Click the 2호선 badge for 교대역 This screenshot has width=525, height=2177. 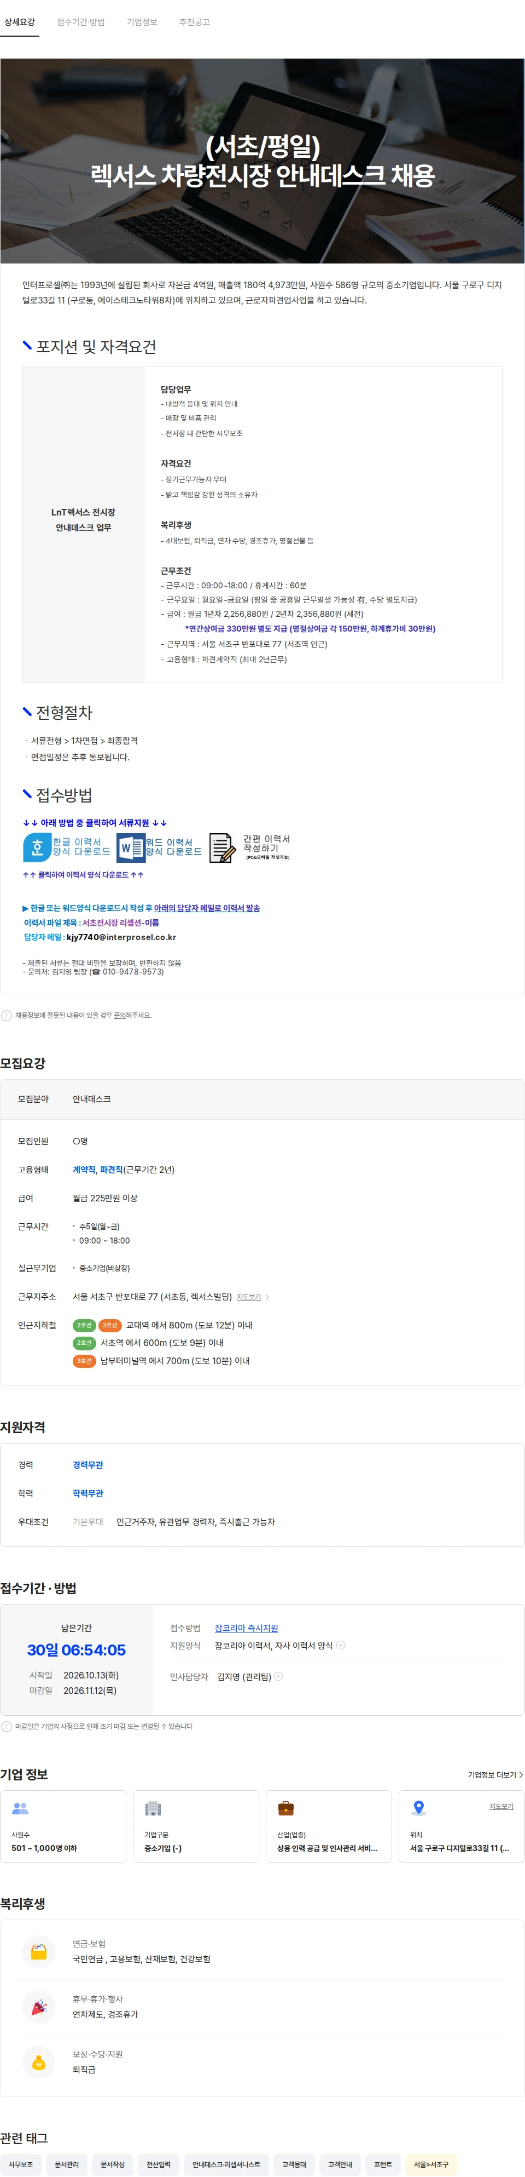pos(84,1325)
